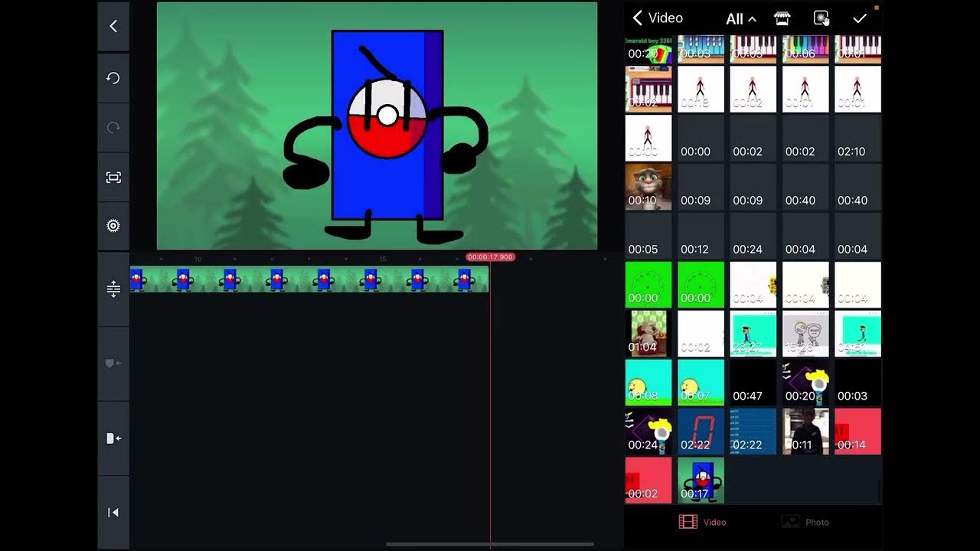The height and width of the screenshot is (551, 980).
Task: Choose the 15:26 sketch faces video
Action: pyautogui.click(x=805, y=334)
